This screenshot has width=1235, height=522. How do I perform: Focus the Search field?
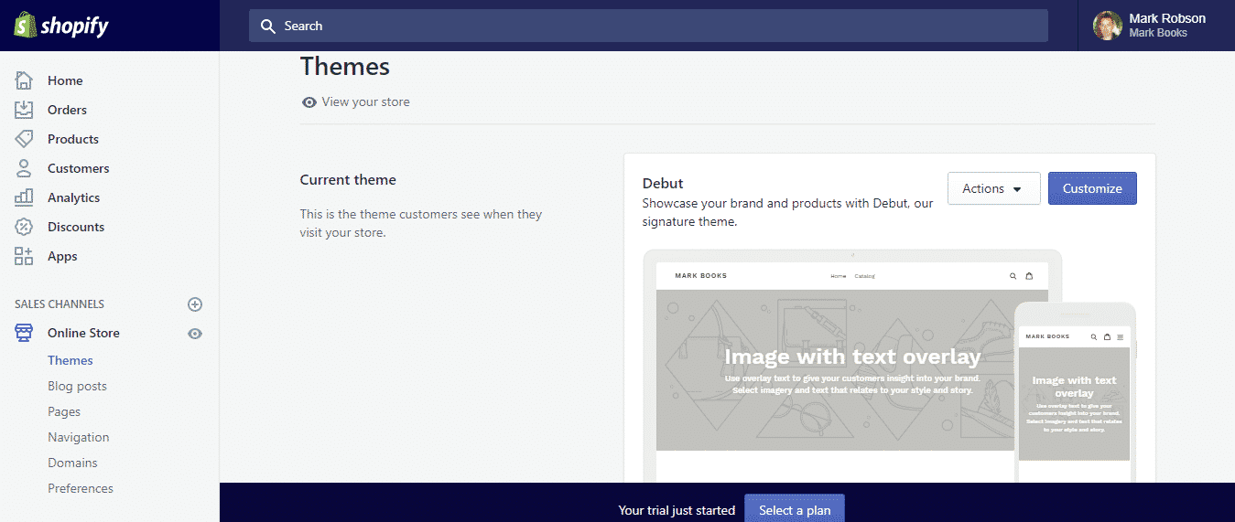(648, 26)
